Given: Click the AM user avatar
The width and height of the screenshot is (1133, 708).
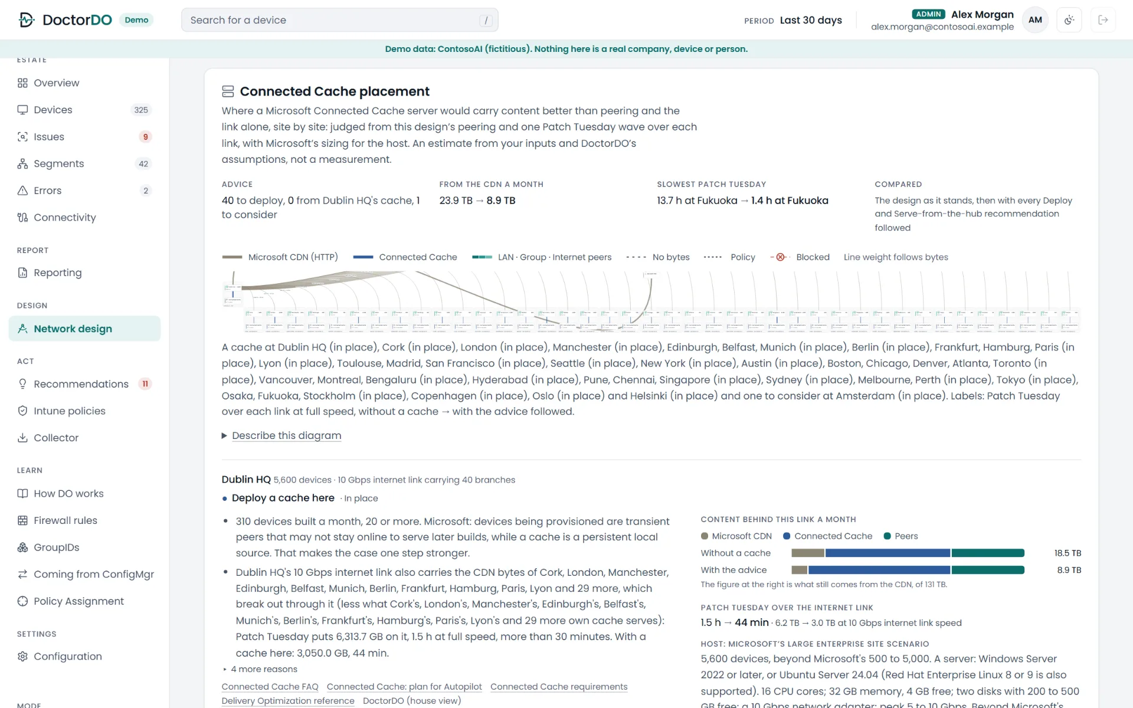Looking at the screenshot, I should pos(1035,20).
